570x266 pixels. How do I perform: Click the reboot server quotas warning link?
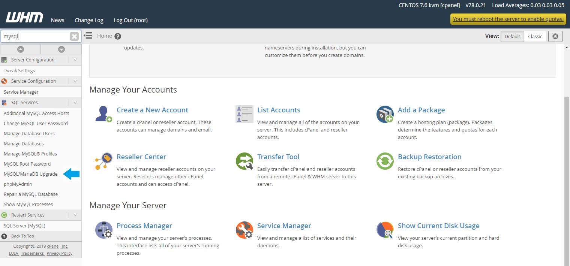508,19
